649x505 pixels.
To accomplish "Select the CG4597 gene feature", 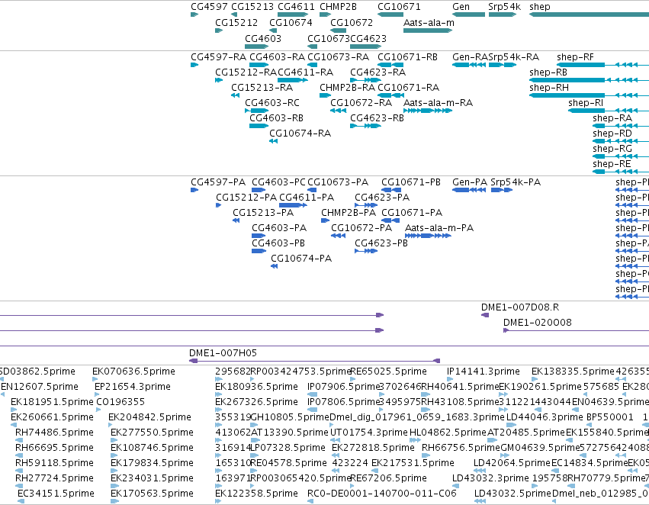I will (x=194, y=15).
